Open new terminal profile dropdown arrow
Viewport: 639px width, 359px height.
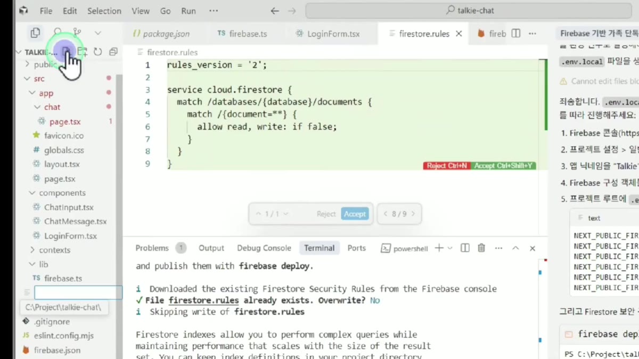pyautogui.click(x=450, y=248)
